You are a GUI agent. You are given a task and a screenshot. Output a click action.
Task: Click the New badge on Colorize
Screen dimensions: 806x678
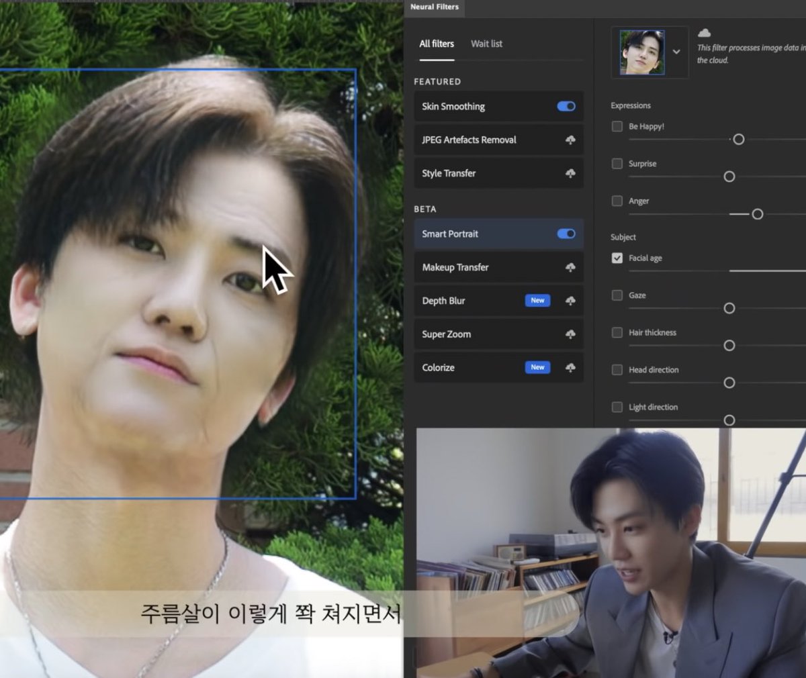coord(537,368)
